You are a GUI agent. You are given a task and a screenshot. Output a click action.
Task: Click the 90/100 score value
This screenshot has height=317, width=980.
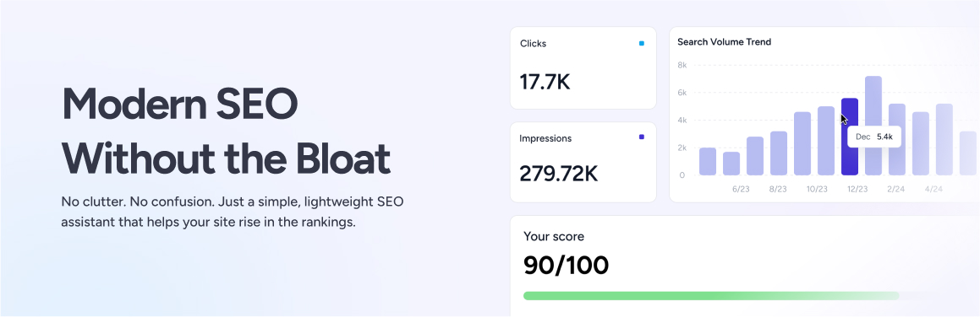coord(566,266)
